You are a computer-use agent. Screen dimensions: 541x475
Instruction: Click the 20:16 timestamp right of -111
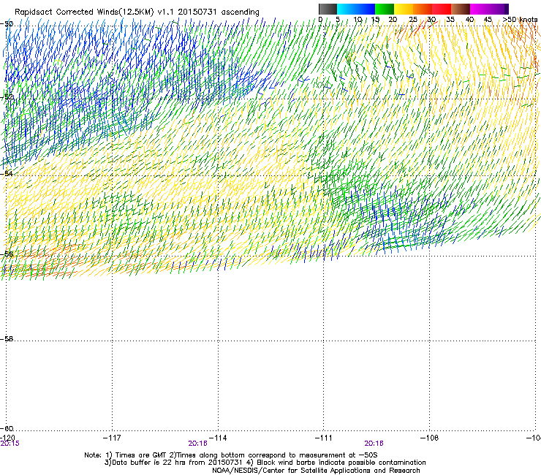374,444
